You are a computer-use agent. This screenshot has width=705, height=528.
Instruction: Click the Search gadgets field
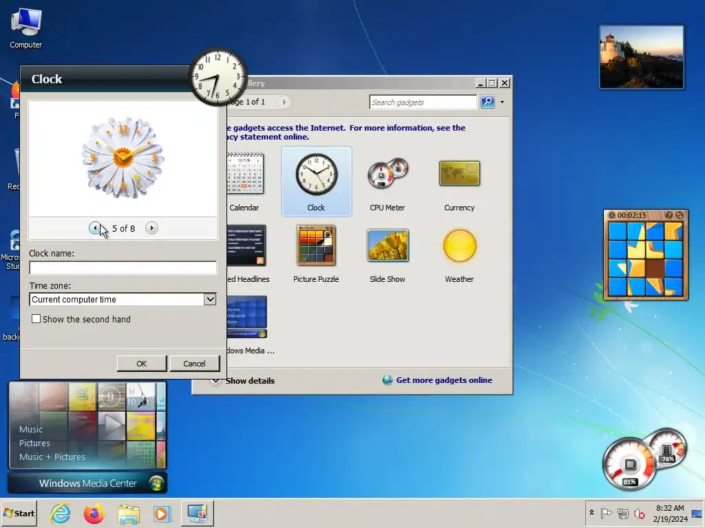(x=423, y=102)
